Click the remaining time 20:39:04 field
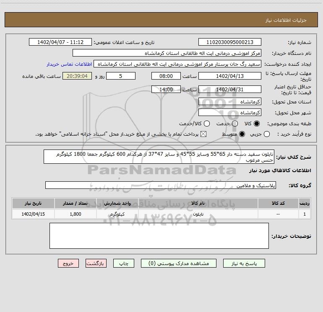This screenshot has width=323, height=312. point(77,76)
